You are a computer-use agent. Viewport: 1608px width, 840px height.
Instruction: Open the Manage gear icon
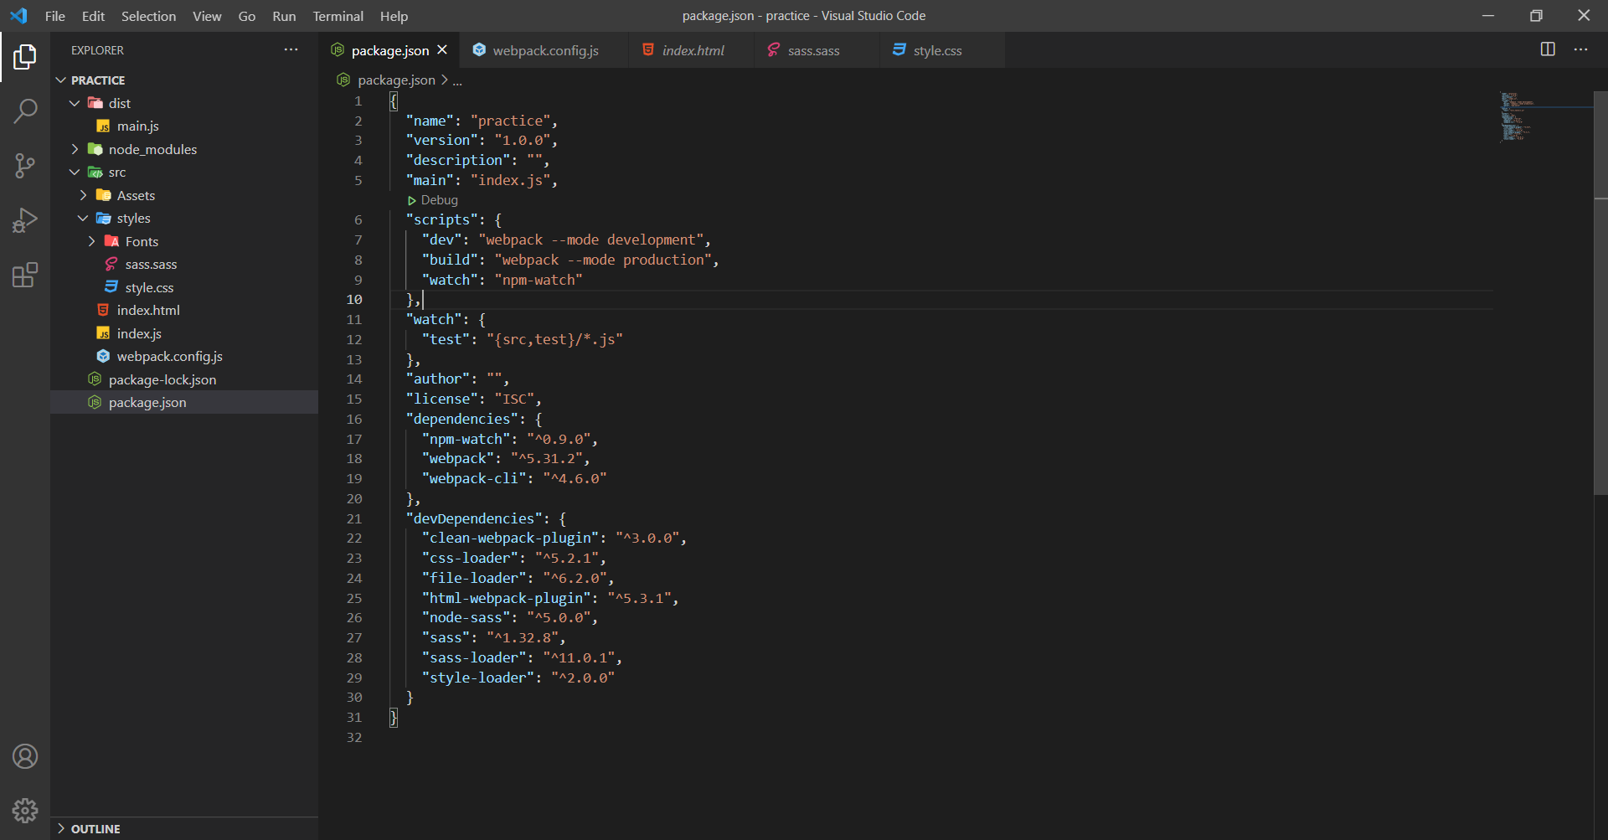(x=25, y=810)
